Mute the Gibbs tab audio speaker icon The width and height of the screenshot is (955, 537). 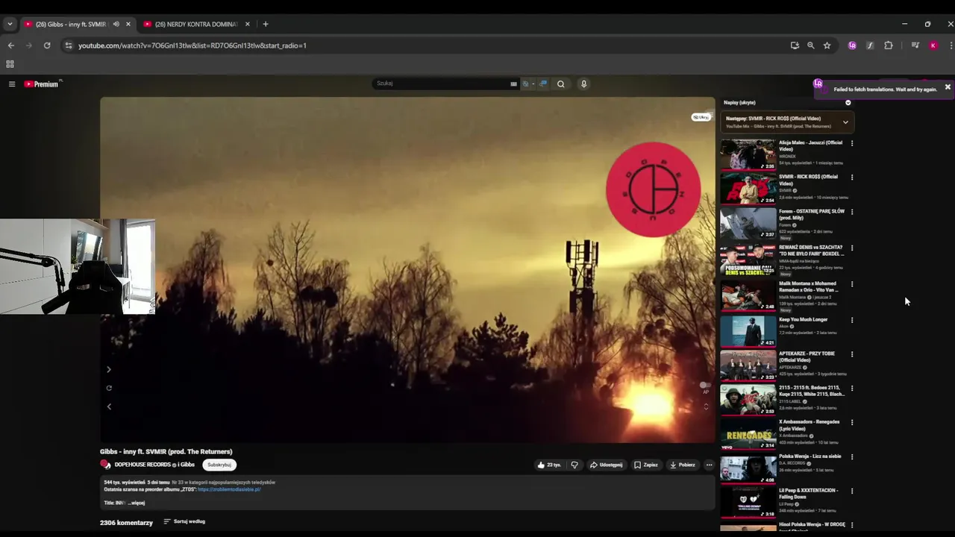tap(116, 24)
